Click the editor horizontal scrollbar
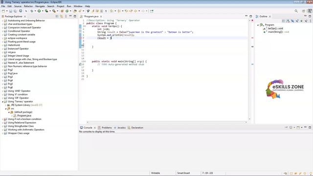Image resolution: width=313 pixels, height=176 pixels. click(167, 122)
